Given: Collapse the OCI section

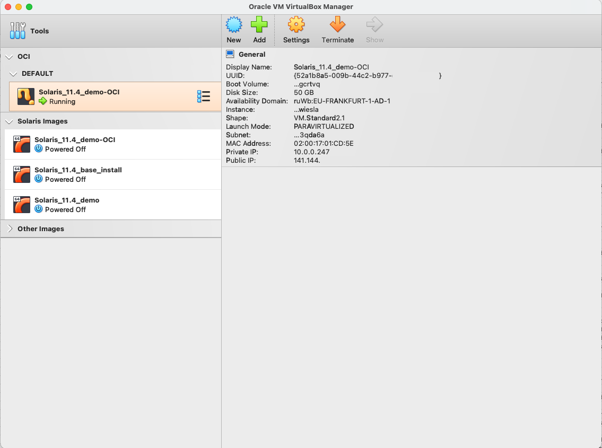Looking at the screenshot, I should pyautogui.click(x=10, y=56).
